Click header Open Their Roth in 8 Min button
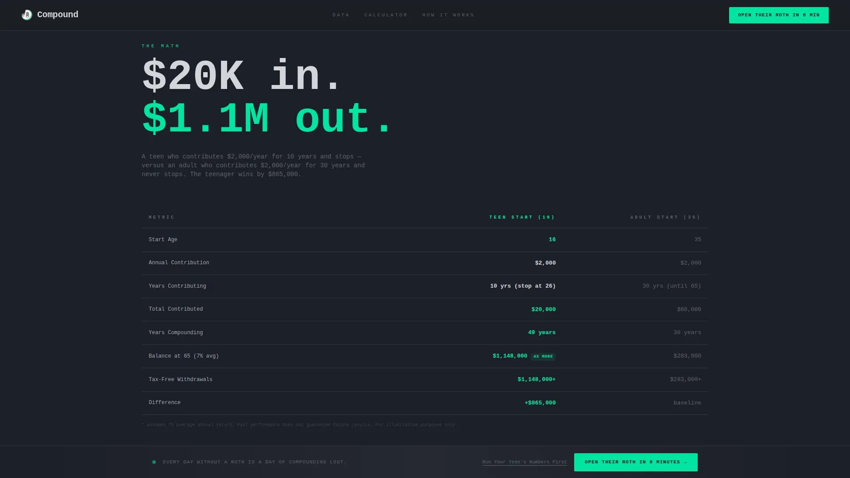 tap(779, 15)
